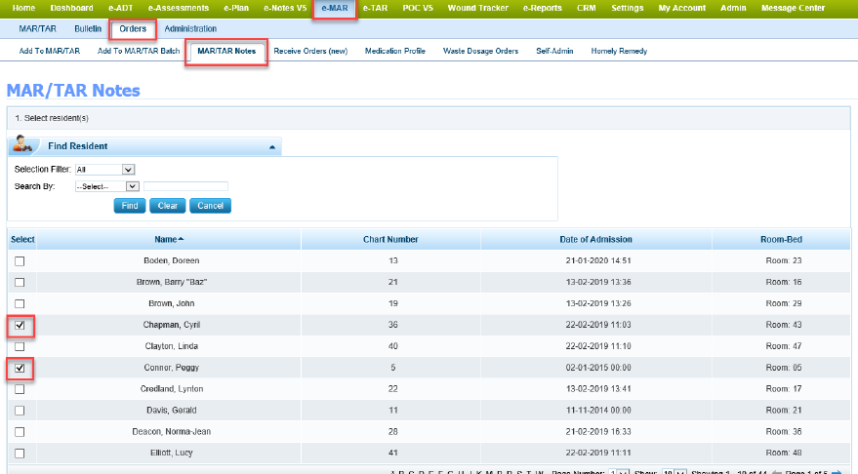Viewport: 858px width, 474px height.
Task: Collapse the Find Resident panel arrow
Action: click(x=271, y=146)
